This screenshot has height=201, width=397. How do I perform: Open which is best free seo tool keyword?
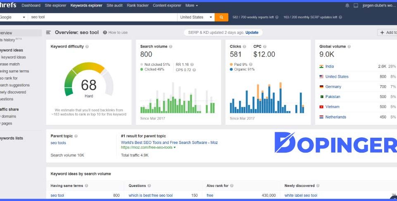151,196
